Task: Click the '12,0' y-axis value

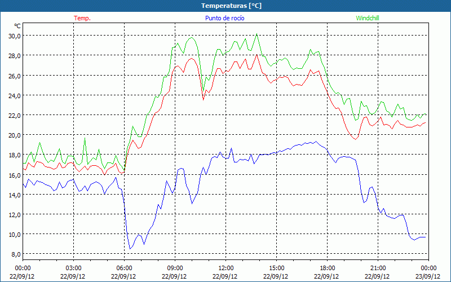Action: (x=15, y=215)
